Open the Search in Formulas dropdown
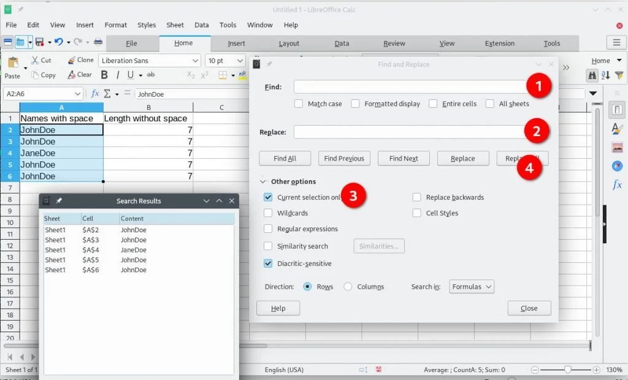 471,286
